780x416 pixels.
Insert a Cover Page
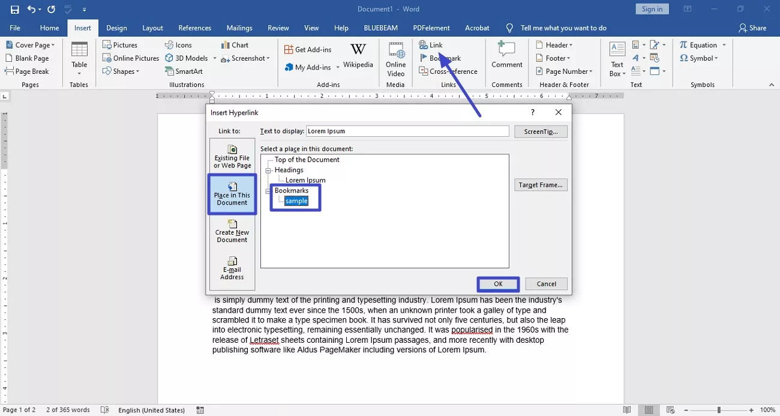pyautogui.click(x=30, y=44)
